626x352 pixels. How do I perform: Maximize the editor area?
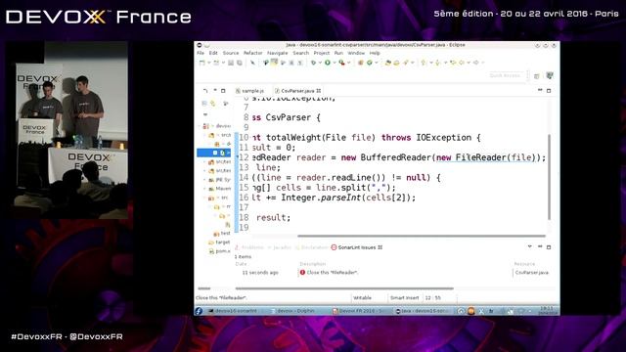549,91
